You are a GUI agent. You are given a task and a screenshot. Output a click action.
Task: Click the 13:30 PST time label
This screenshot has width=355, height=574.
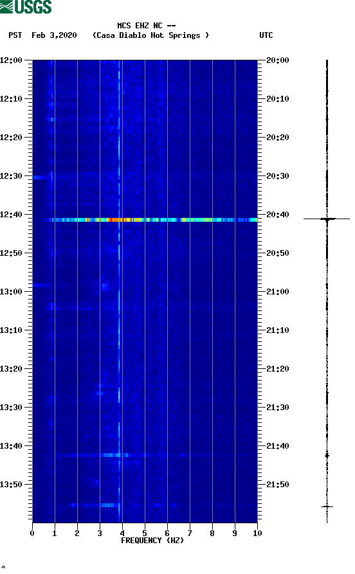tap(11, 408)
